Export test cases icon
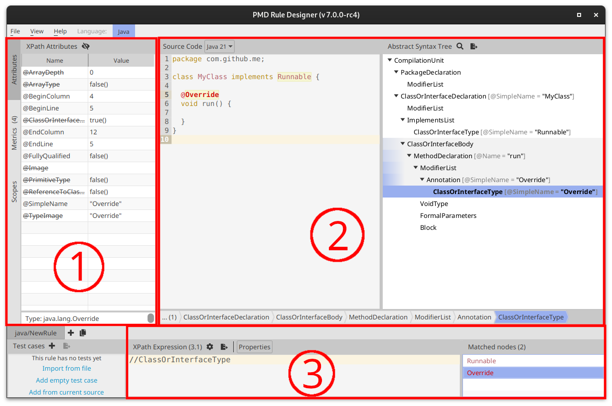The height and width of the screenshot is (406, 612). [66, 346]
